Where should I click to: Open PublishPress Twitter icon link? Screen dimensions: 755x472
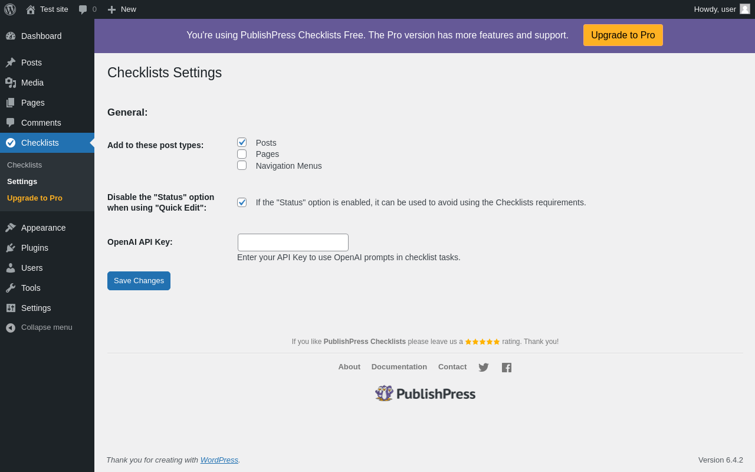(x=484, y=368)
